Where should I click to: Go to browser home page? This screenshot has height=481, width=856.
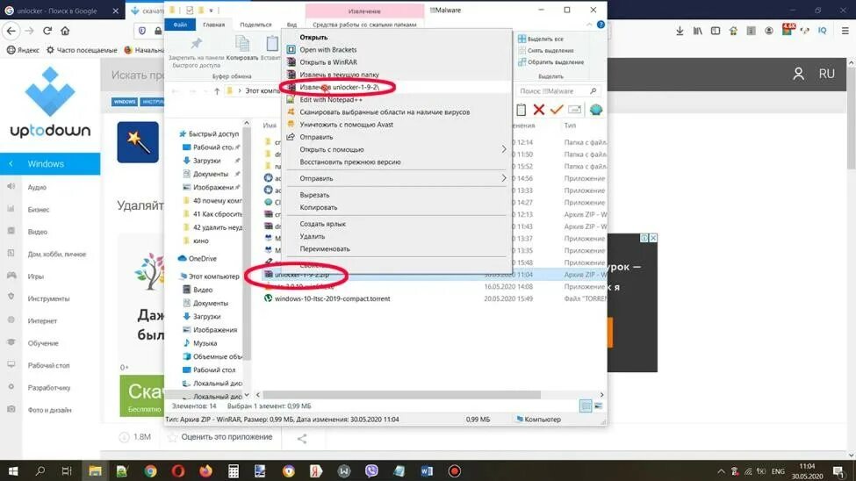coord(65,31)
